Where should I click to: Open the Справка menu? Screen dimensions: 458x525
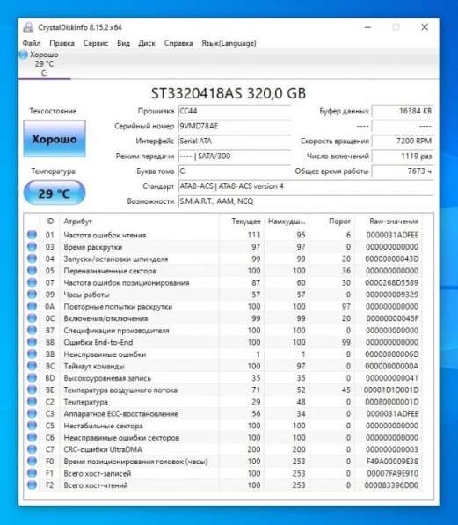point(178,43)
